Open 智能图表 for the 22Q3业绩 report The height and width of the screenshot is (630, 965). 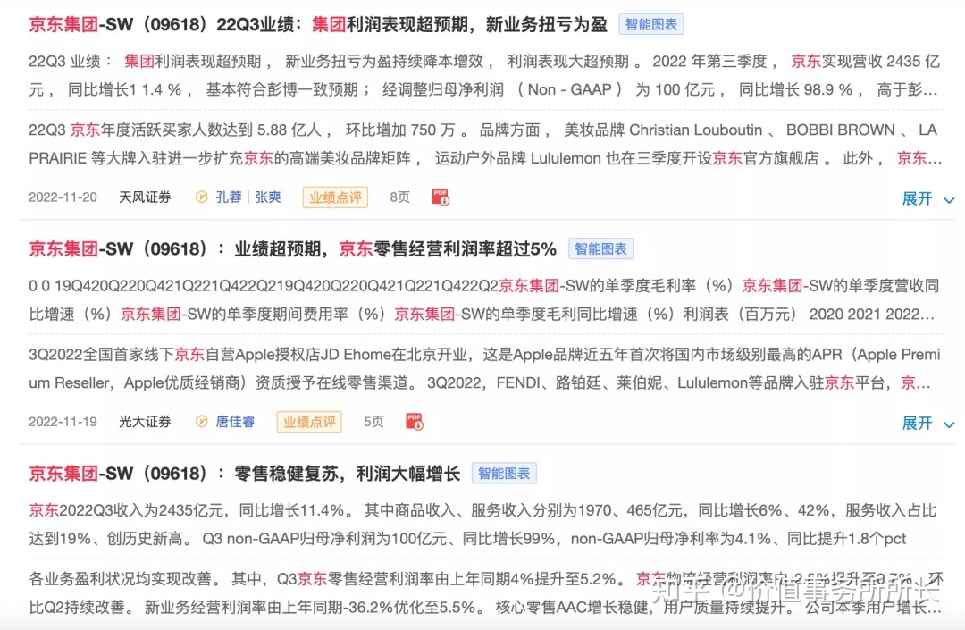pos(651,24)
